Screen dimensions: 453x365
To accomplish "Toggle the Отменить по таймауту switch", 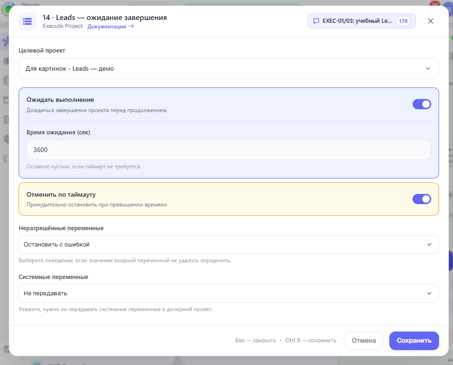I will (x=421, y=199).
